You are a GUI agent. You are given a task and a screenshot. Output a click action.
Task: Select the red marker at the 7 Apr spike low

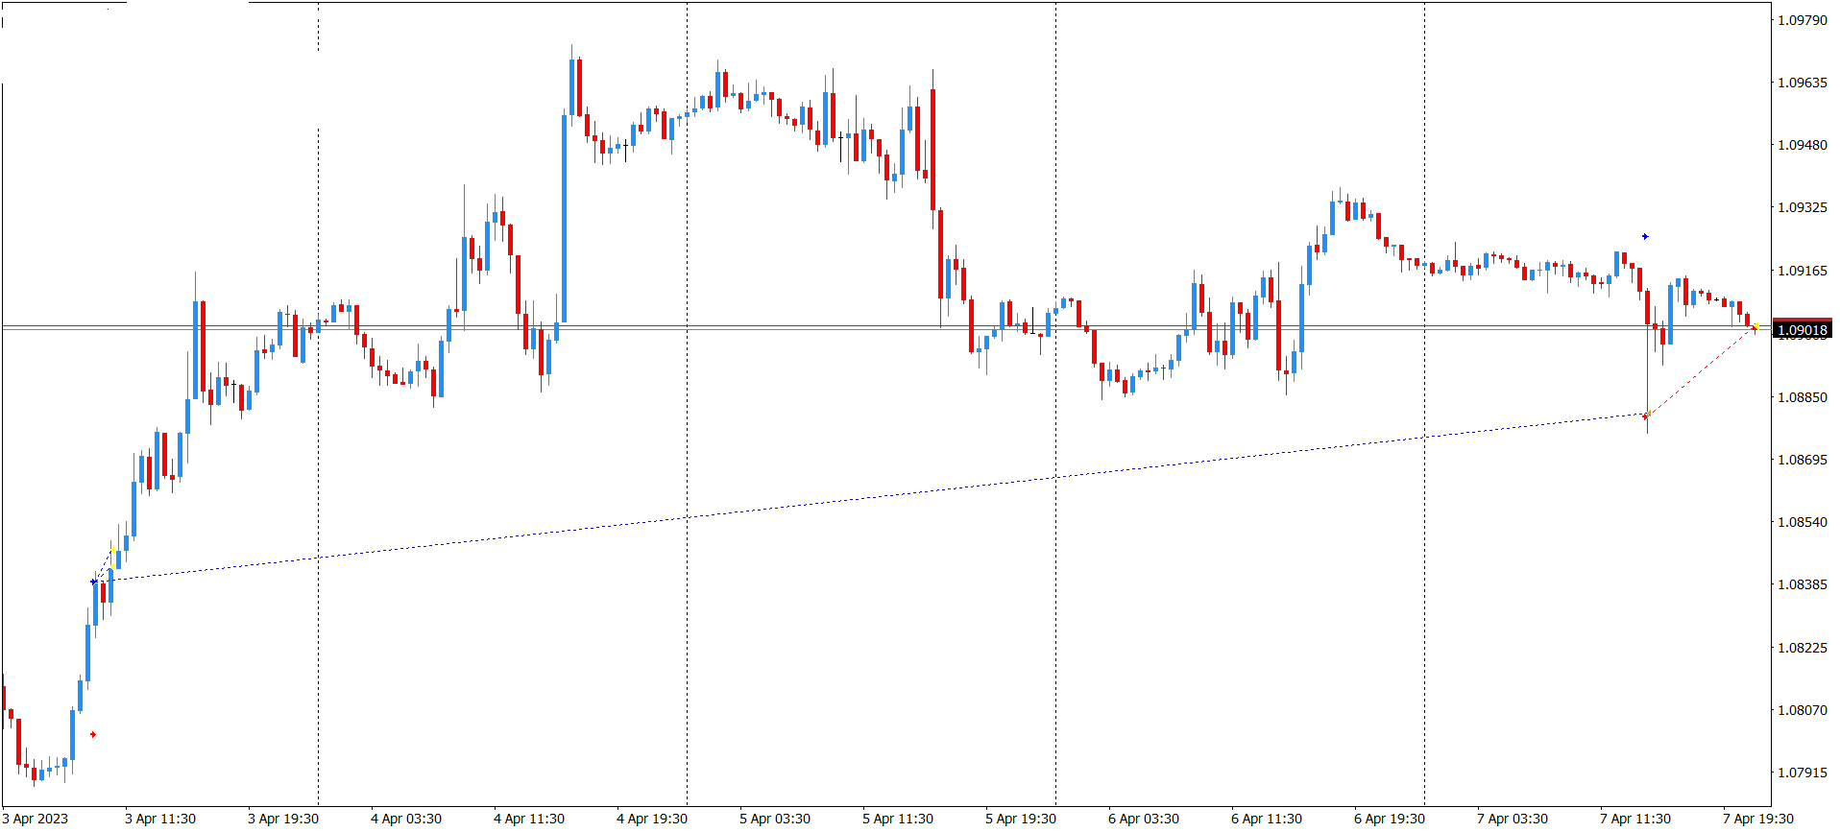1646,416
